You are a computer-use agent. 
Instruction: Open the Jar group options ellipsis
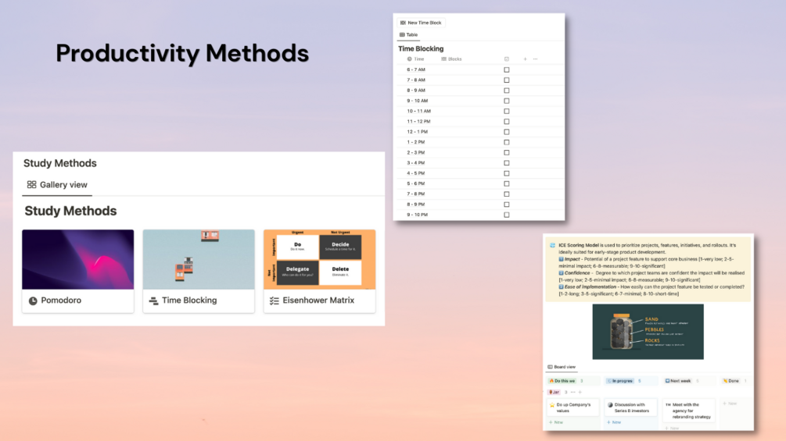tap(573, 393)
